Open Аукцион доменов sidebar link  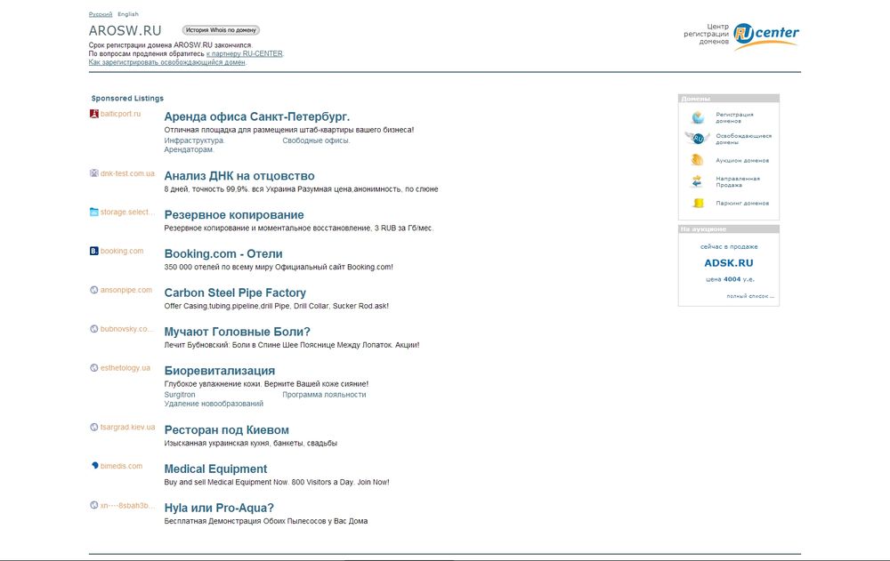pyautogui.click(x=742, y=161)
